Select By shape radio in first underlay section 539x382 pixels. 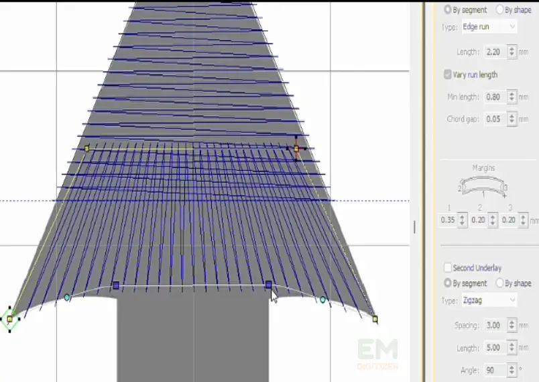(499, 9)
